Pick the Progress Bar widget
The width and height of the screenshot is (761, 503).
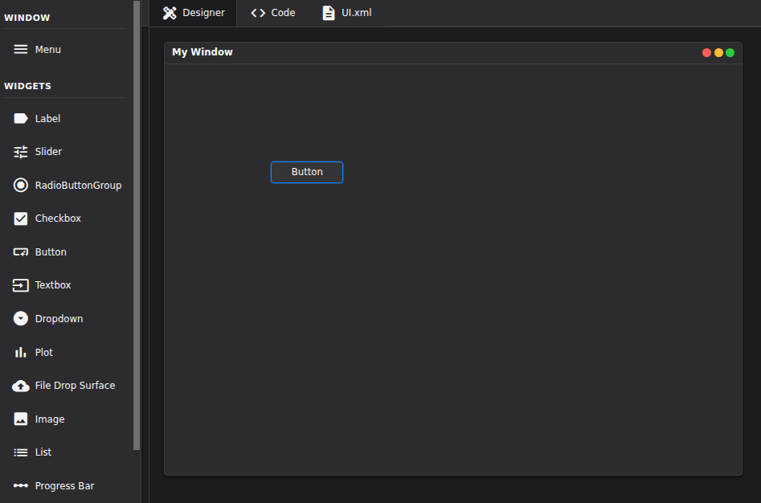coord(64,485)
